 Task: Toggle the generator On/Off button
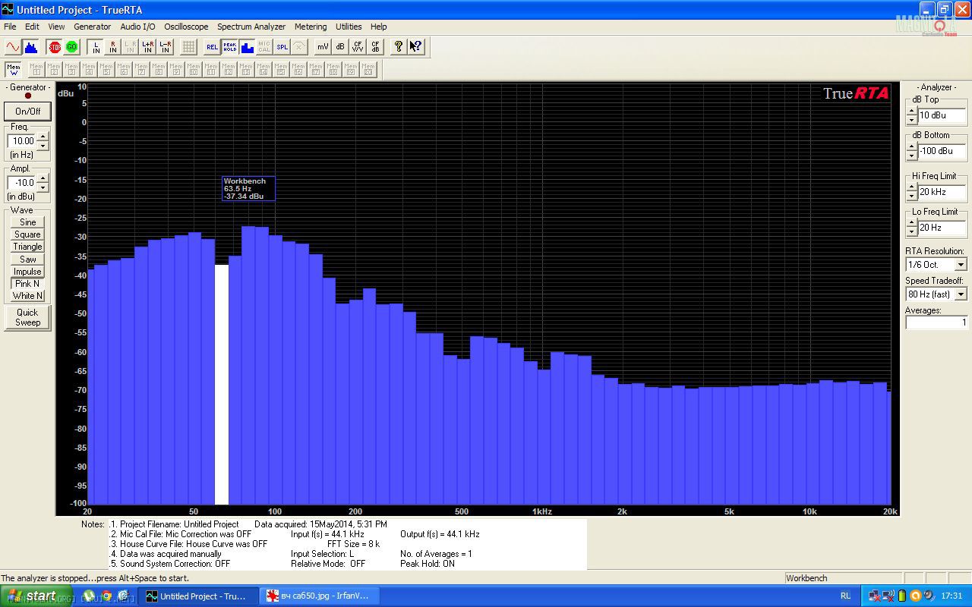pos(28,111)
